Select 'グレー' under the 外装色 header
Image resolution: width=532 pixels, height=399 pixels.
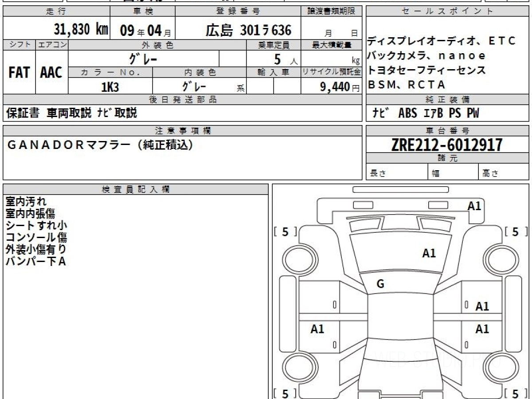pos(143,59)
